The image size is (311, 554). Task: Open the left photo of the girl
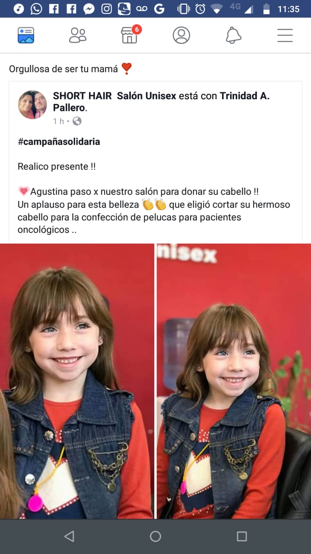76,381
